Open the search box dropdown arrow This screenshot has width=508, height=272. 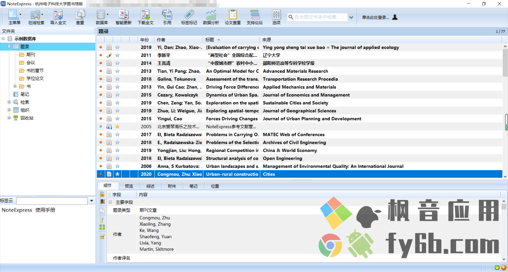pos(351,17)
